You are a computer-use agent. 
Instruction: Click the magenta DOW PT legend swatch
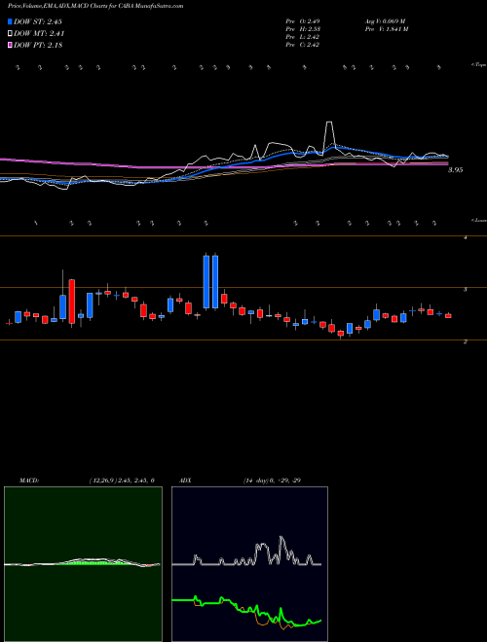10,45
